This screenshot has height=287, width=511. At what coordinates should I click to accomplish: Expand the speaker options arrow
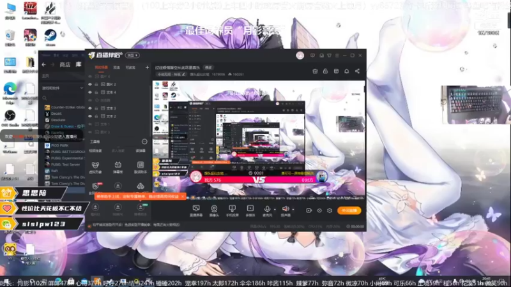pos(293,209)
